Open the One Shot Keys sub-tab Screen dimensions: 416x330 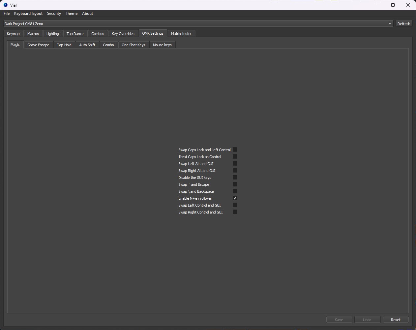(134, 45)
